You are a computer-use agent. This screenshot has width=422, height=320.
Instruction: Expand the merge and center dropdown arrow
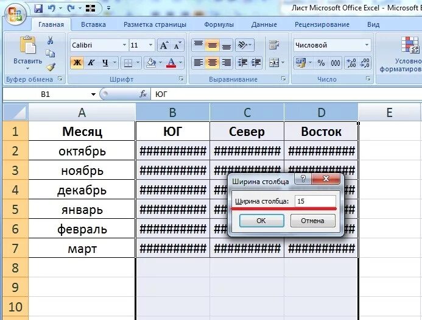point(283,63)
